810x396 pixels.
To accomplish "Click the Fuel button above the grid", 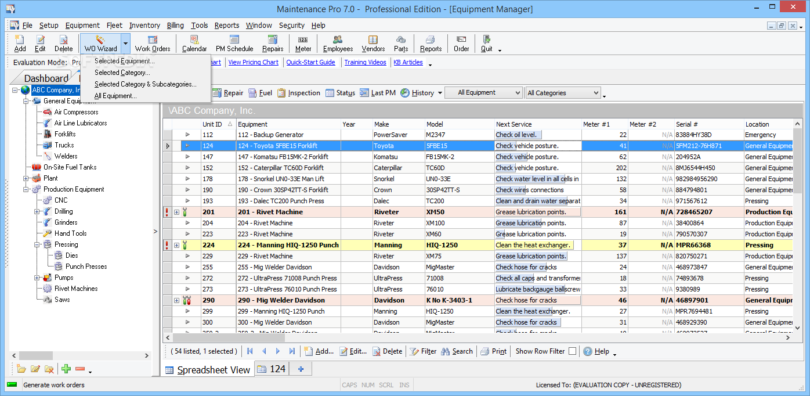I will coord(260,93).
